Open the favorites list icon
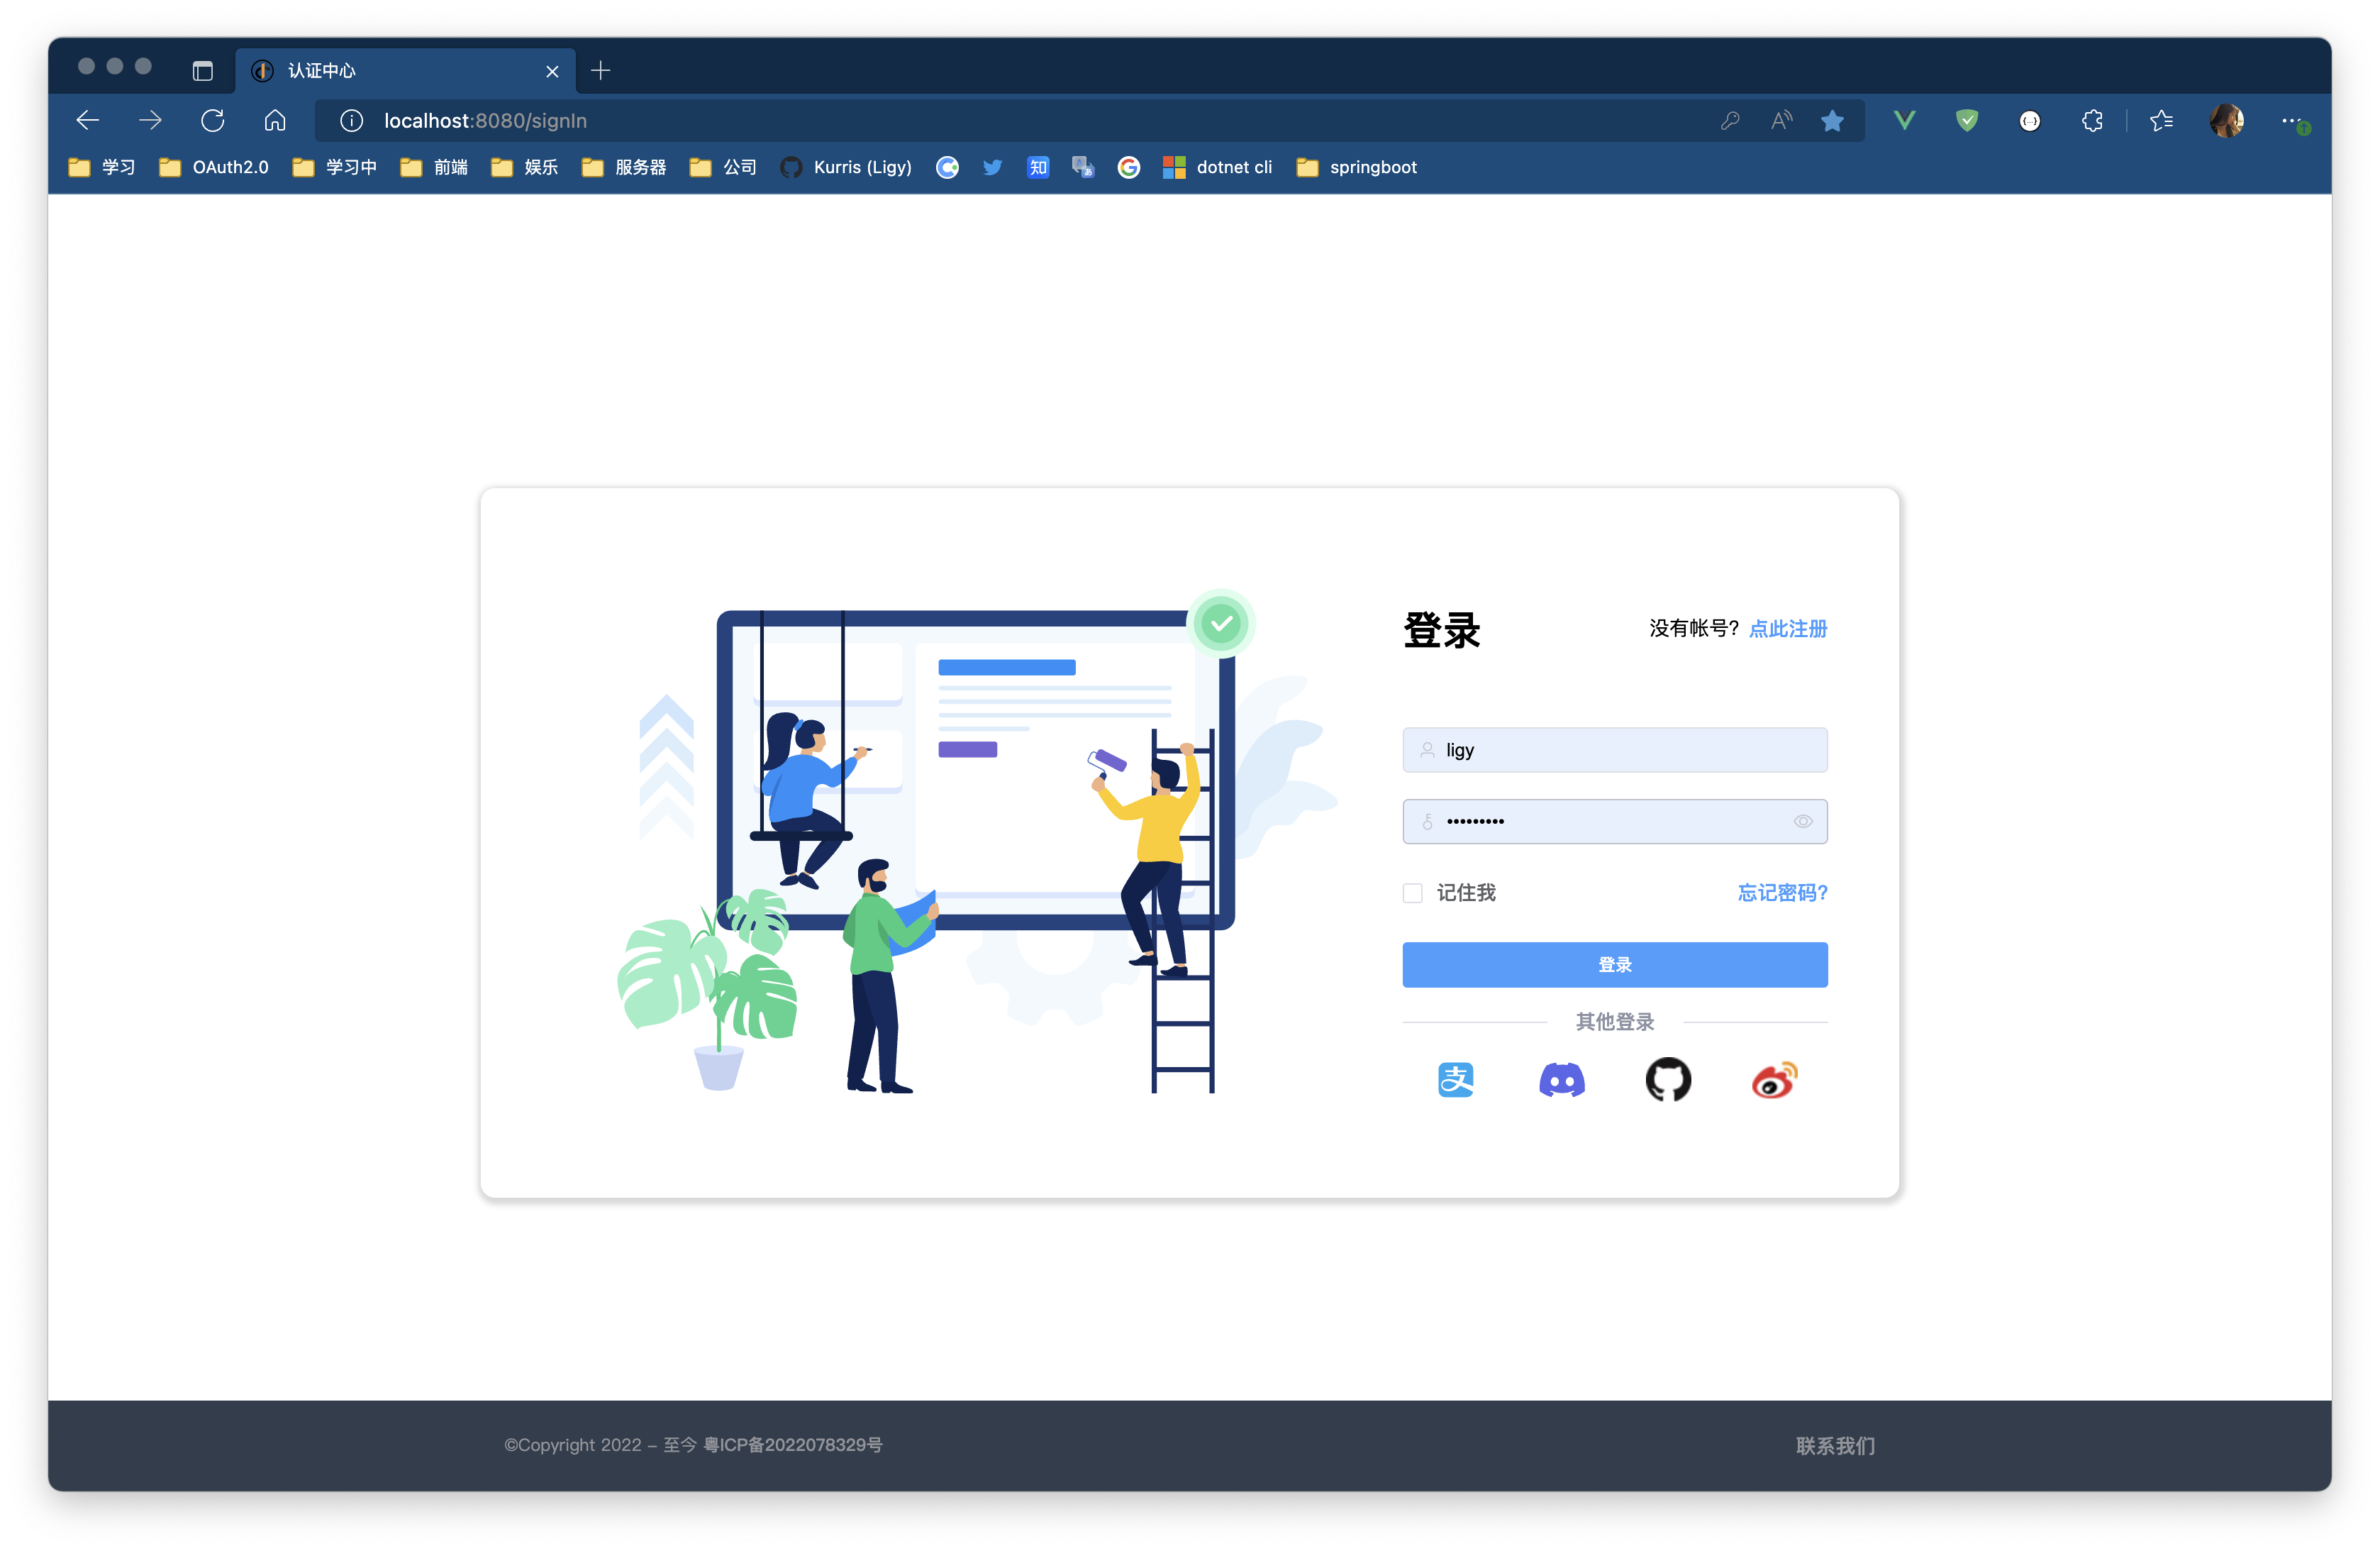 point(2161,121)
